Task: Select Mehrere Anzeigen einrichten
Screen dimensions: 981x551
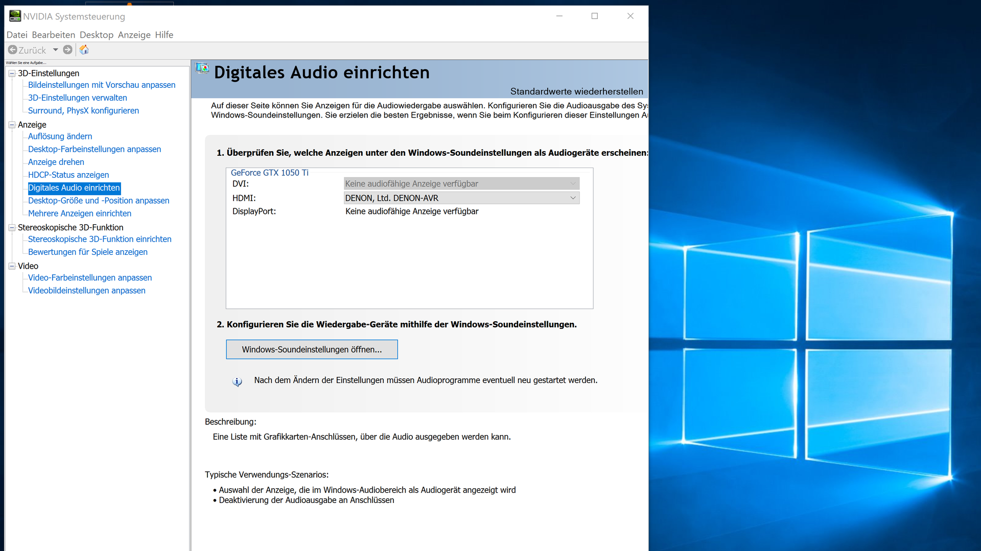Action: coord(80,213)
